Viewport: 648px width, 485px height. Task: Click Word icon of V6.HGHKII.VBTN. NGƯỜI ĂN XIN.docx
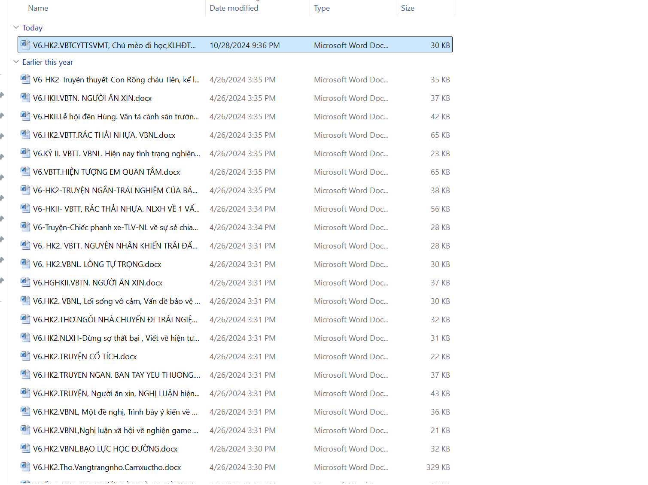click(x=25, y=282)
